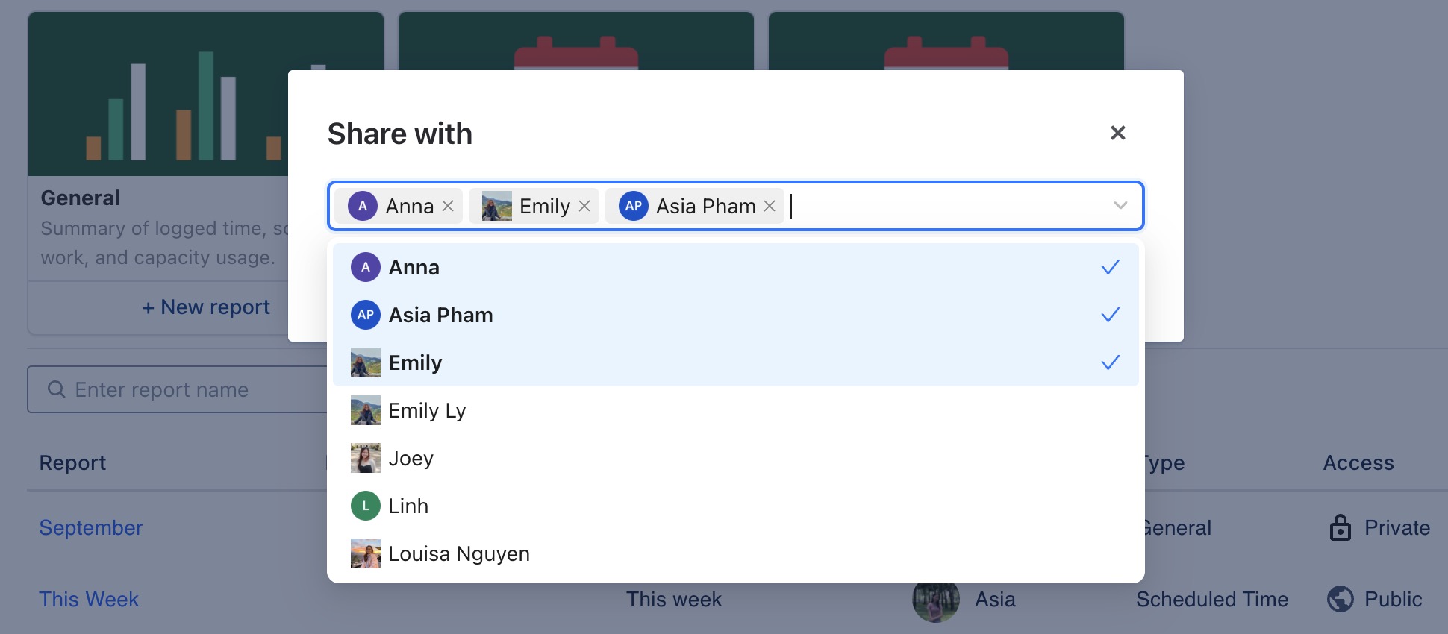Open the September report link
Screen dimensions: 1448x634
coord(91,527)
